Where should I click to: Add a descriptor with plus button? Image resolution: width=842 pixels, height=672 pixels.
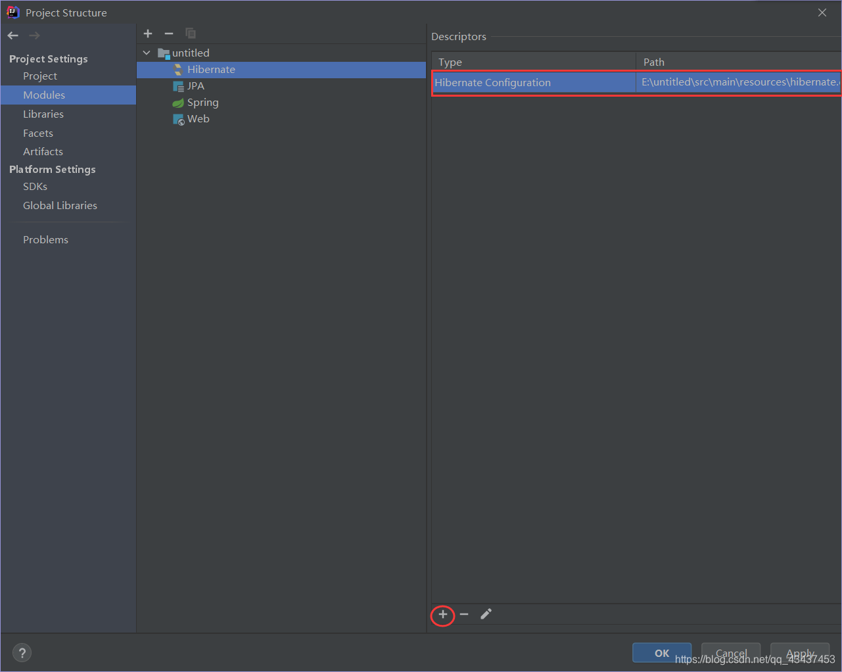(443, 615)
